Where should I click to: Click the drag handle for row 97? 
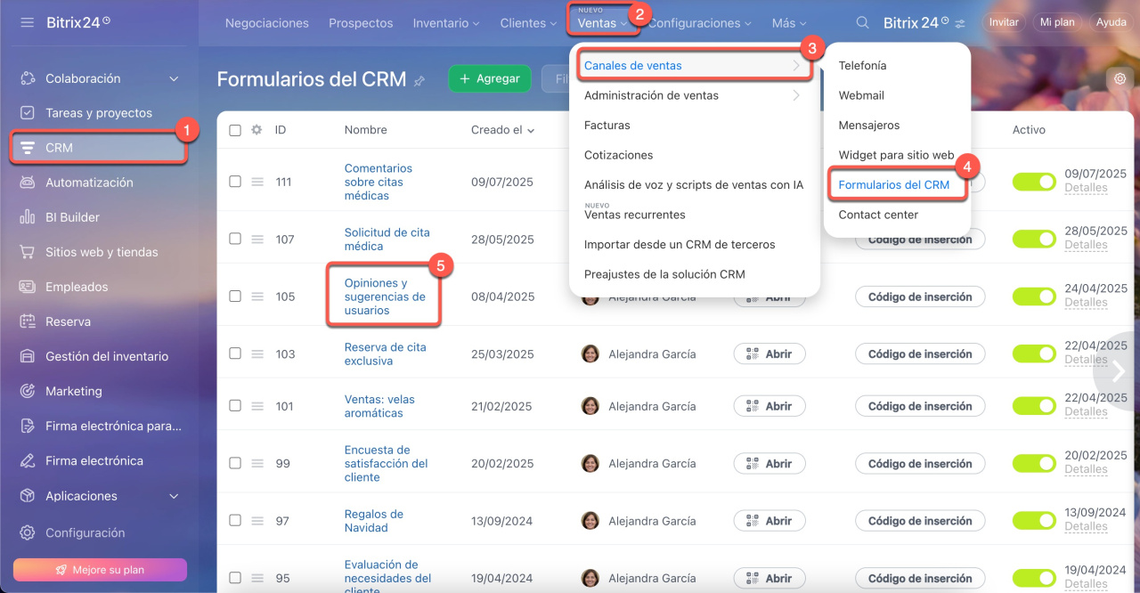pyautogui.click(x=256, y=521)
